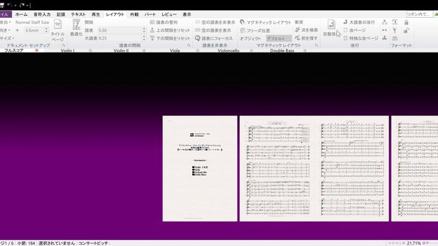The image size is (438, 246).
Task: Switch to the 外観 ribbon tab
Action: pyautogui.click(x=134, y=14)
